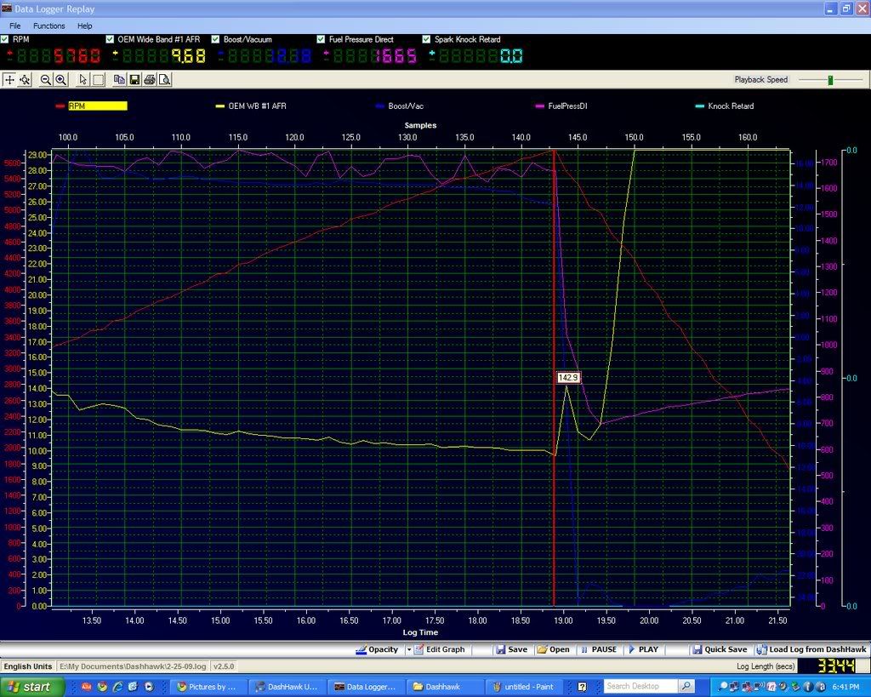This screenshot has width=871, height=697.
Task: Copy the graph to clipboard
Action: [x=119, y=79]
